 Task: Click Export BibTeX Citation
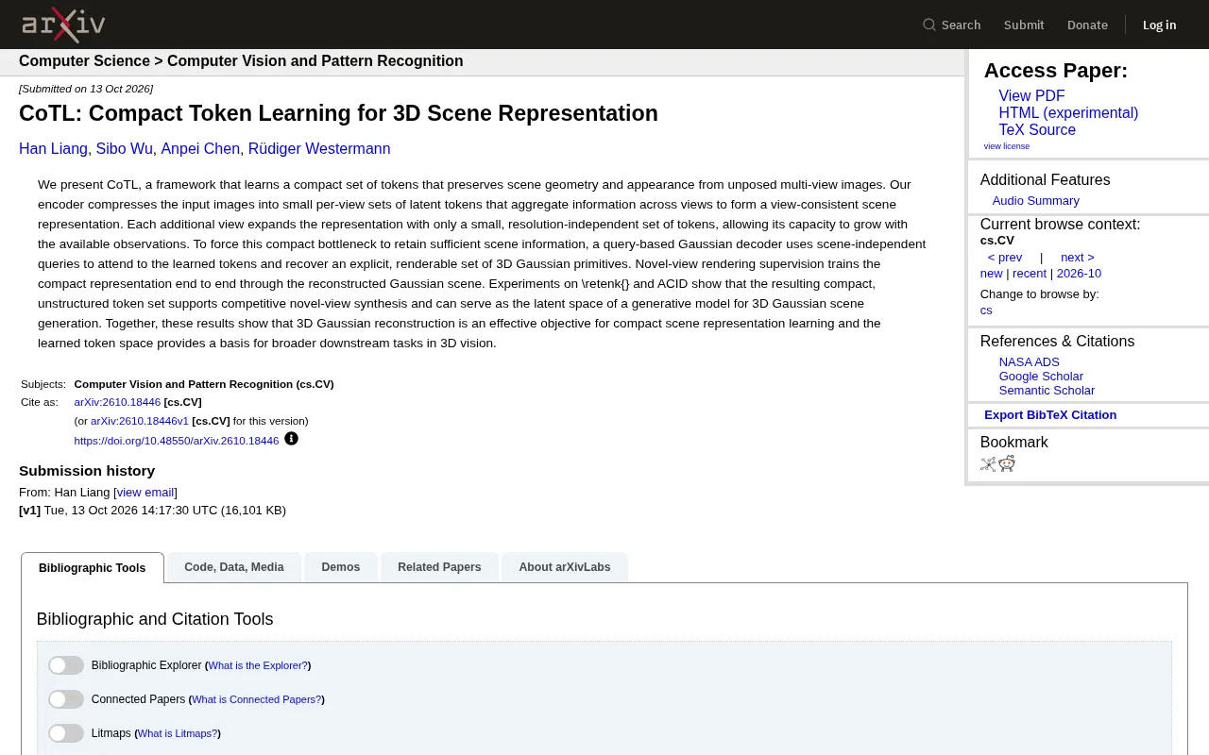[1050, 415]
